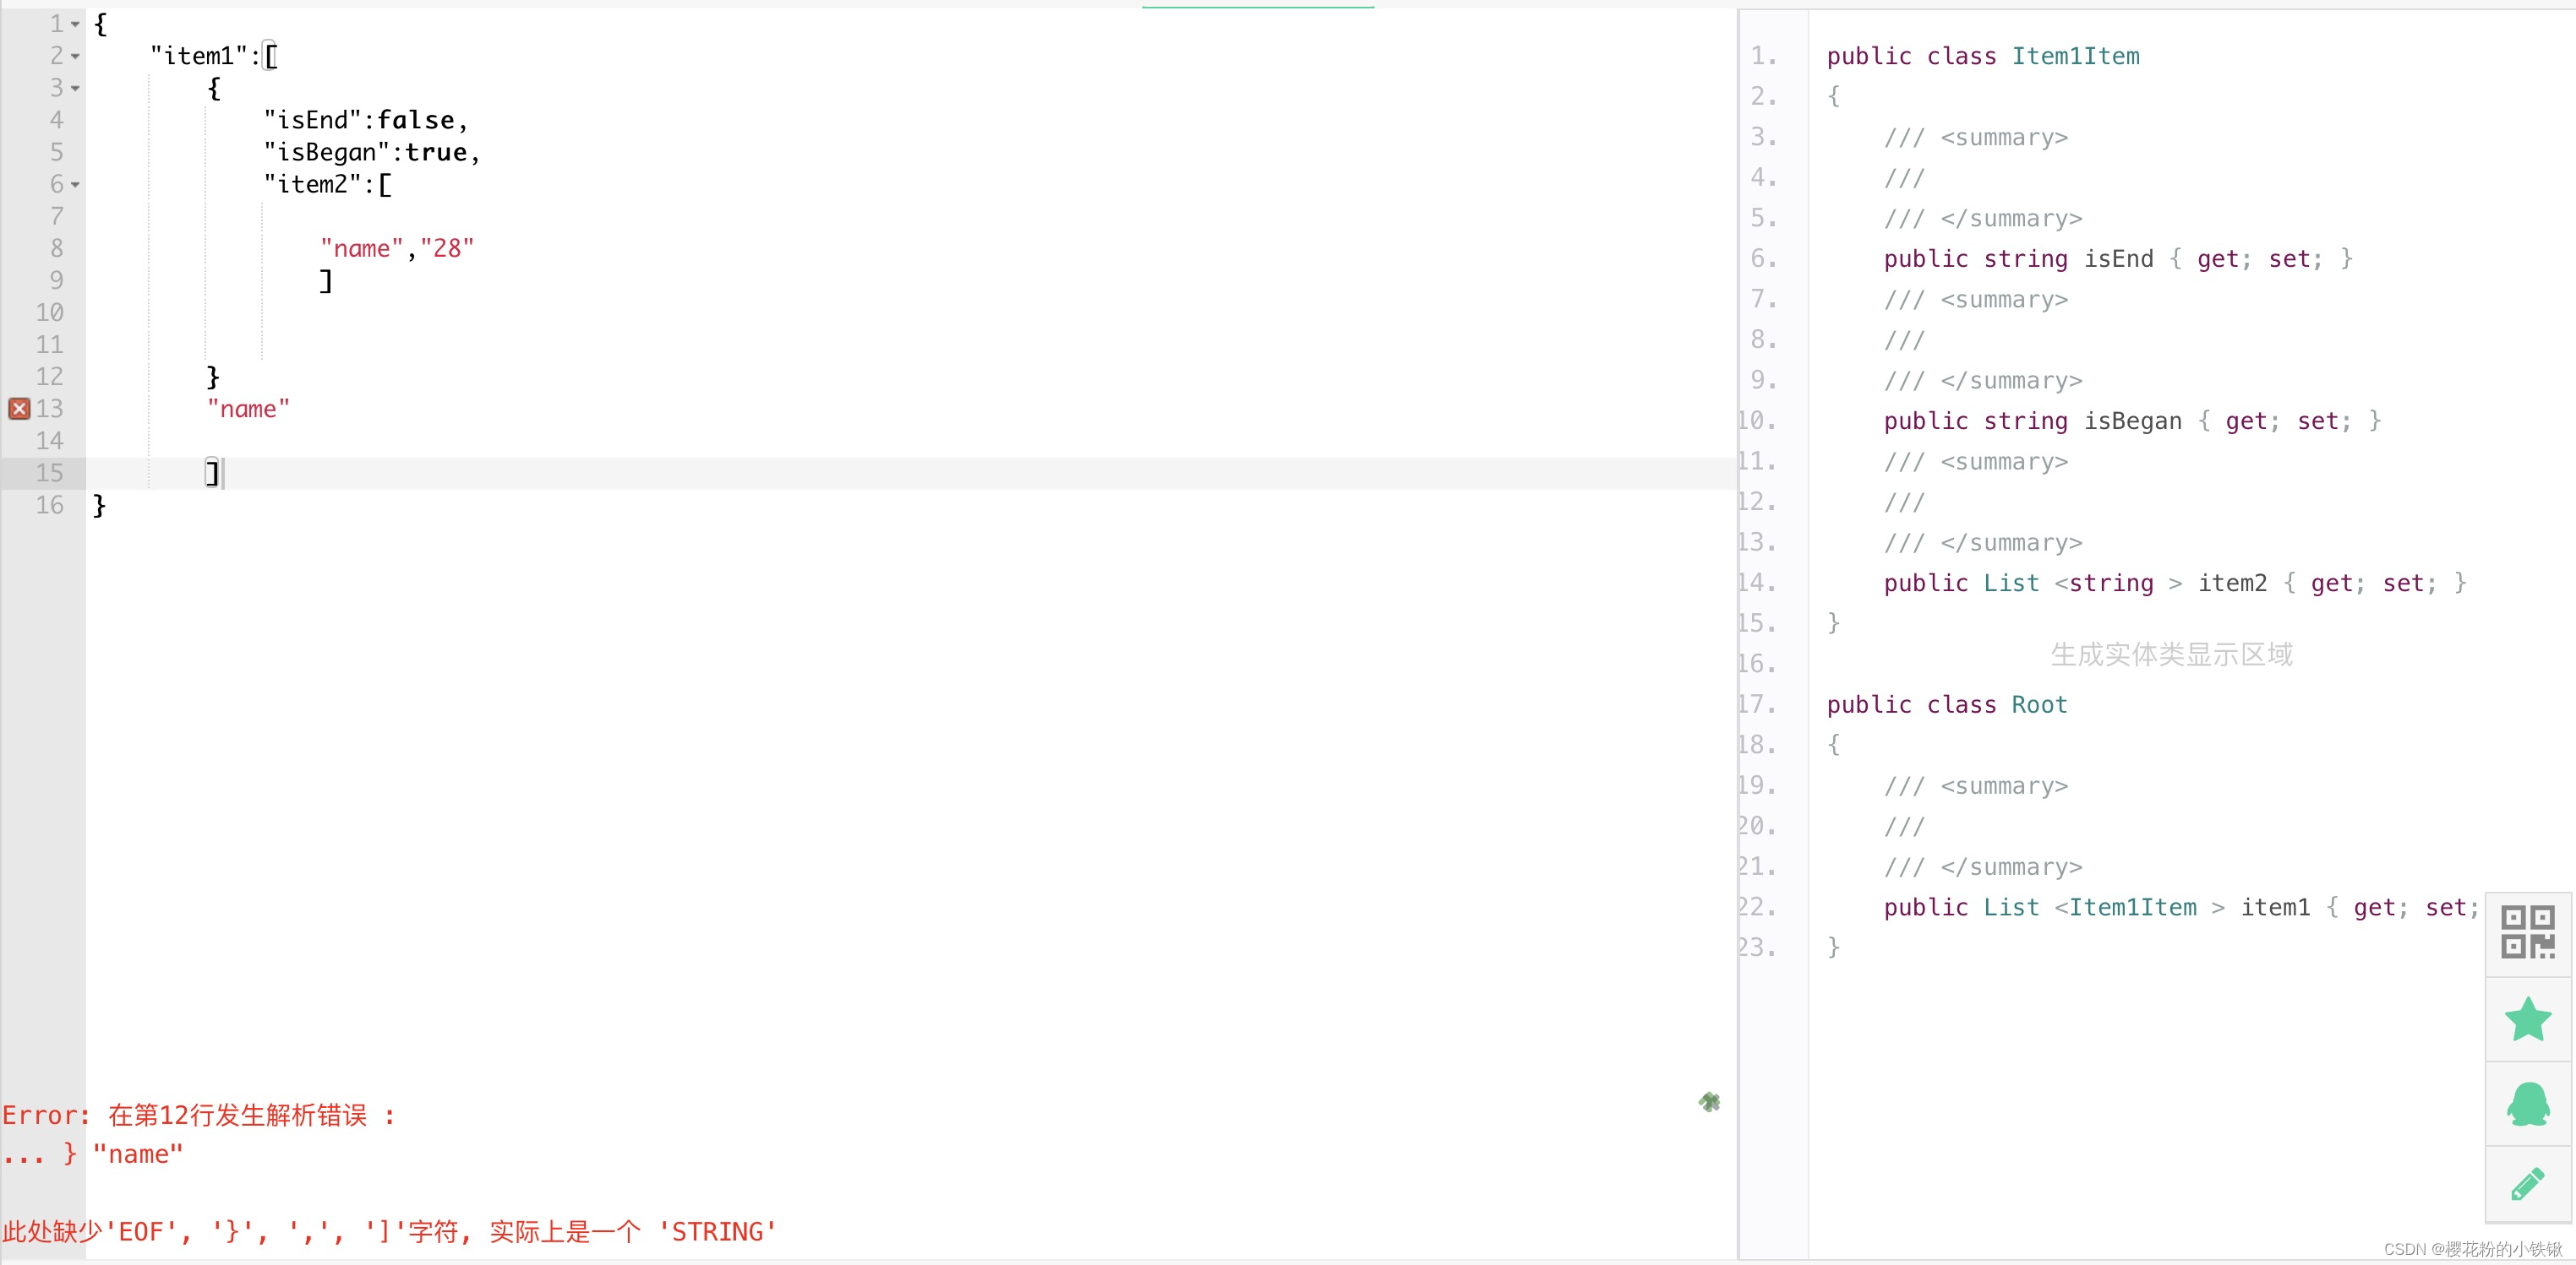
Task: Collapse the item2 array fold on line 6
Action: pos(75,184)
